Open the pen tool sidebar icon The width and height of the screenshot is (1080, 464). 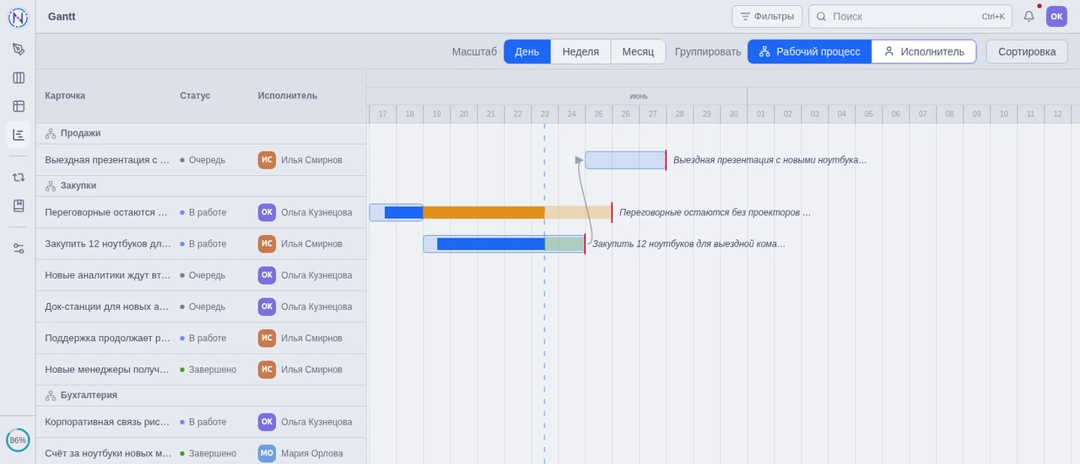[19, 49]
